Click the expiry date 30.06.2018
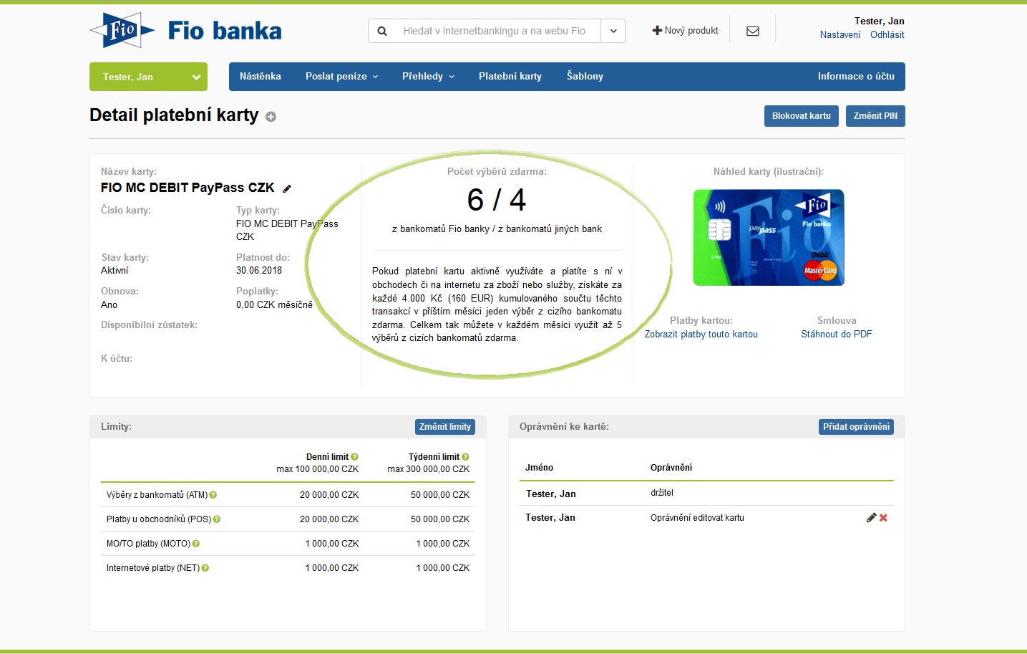This screenshot has height=654, width=1027. coord(259,271)
